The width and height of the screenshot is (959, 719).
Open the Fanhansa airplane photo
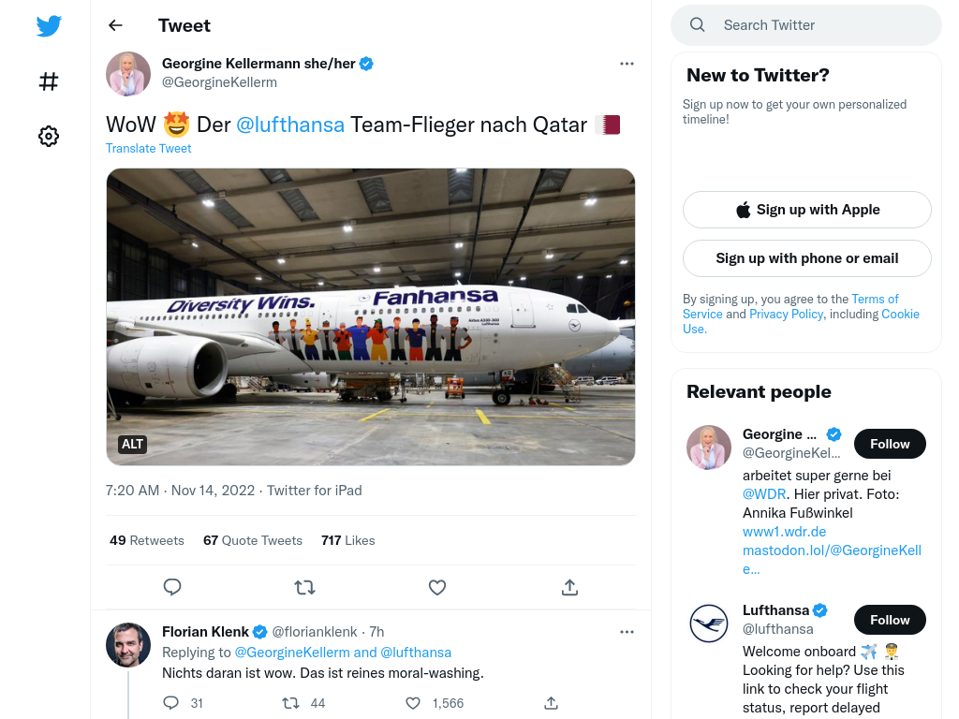click(x=371, y=316)
